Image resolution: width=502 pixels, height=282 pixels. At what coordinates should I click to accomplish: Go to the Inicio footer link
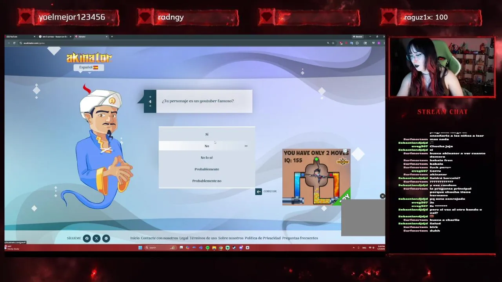click(135, 238)
